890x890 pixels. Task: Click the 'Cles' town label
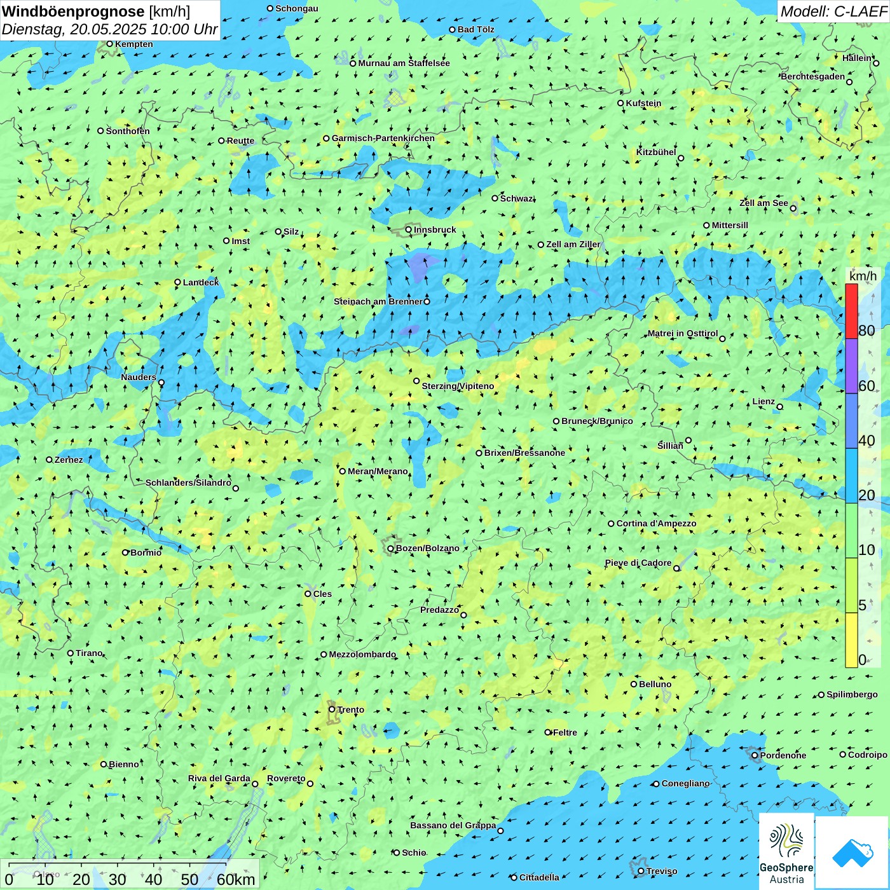coord(322,594)
